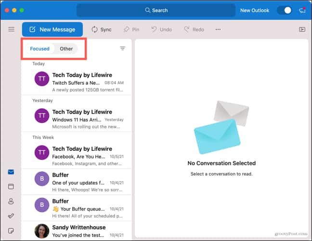Viewport: 312px width, 241px height.
Task: Open the People contacts view
Action: [x=11, y=201]
